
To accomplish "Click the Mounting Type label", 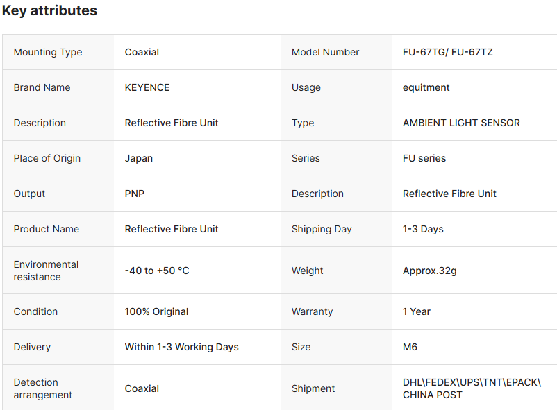I will 48,52.
